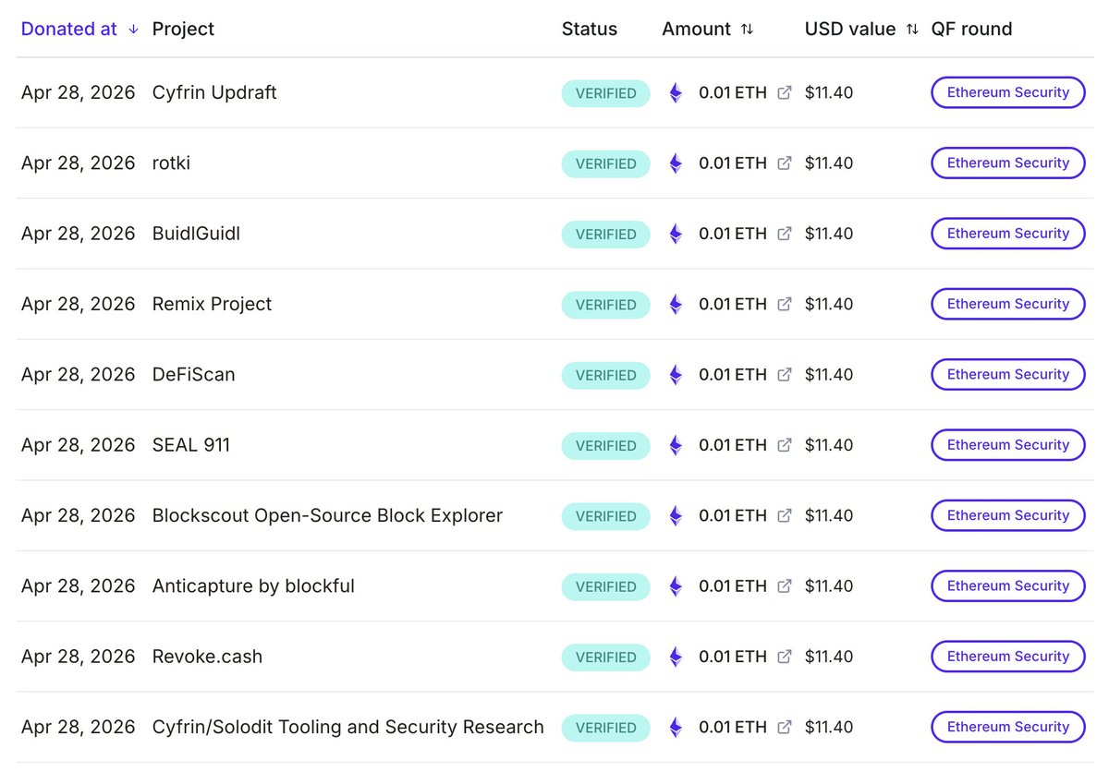Open the SEAL 911 project
The height and width of the screenshot is (772, 1109).
(x=191, y=445)
